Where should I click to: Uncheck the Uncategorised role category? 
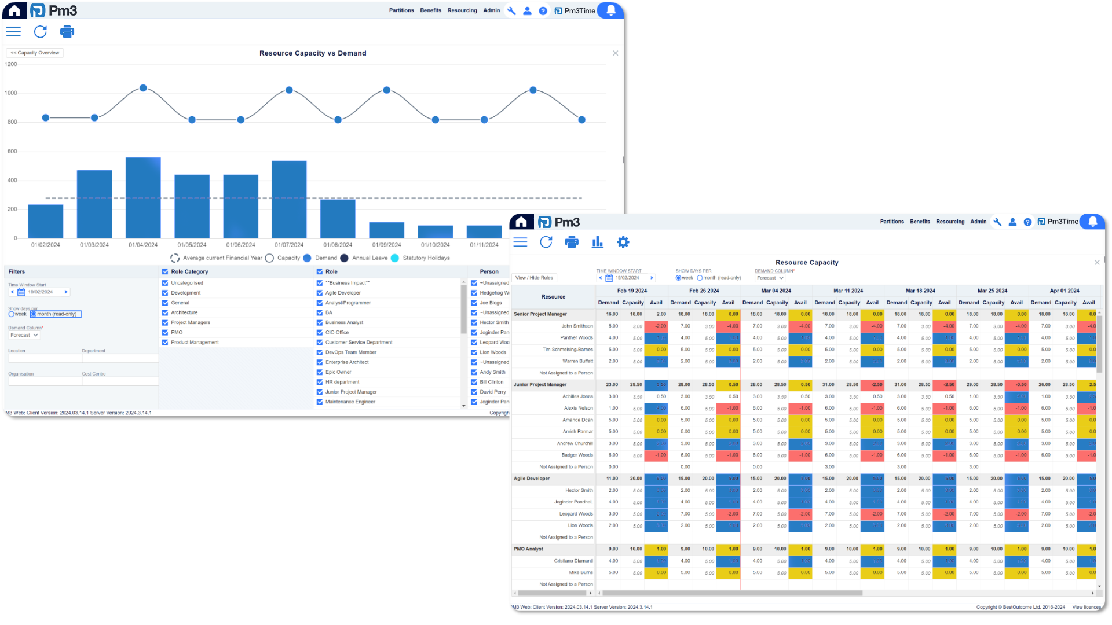tap(165, 283)
